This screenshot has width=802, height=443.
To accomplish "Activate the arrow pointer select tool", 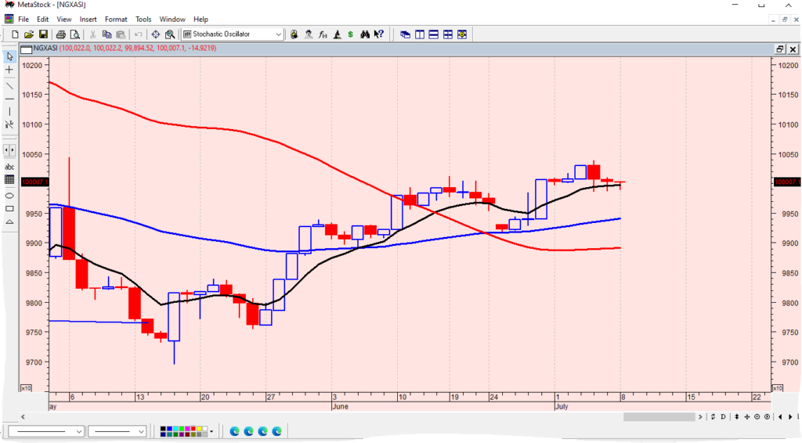I will [9, 56].
